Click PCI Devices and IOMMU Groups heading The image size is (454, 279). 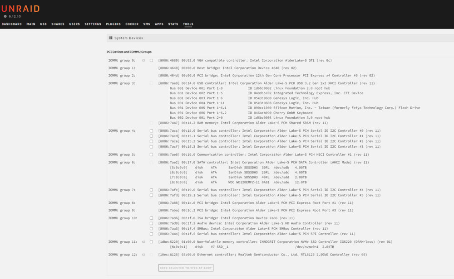coord(129,52)
